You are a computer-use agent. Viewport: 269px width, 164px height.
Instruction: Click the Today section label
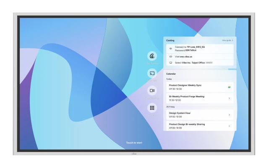(x=169, y=79)
